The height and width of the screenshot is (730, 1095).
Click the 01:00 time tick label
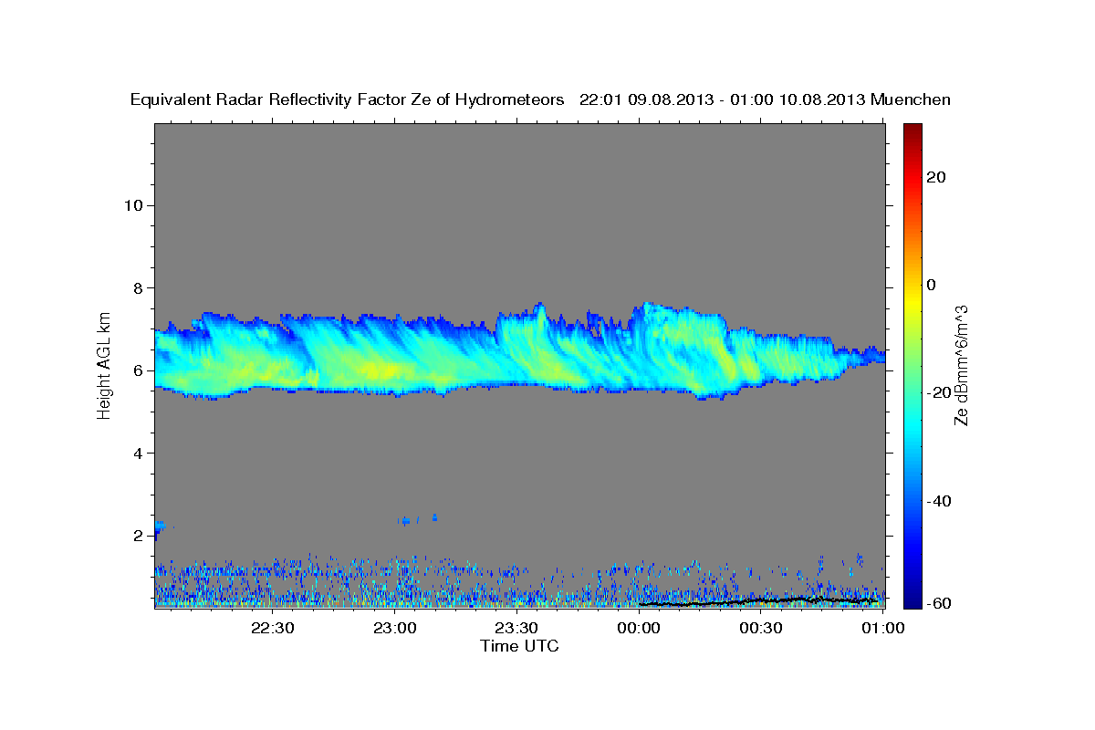click(883, 628)
